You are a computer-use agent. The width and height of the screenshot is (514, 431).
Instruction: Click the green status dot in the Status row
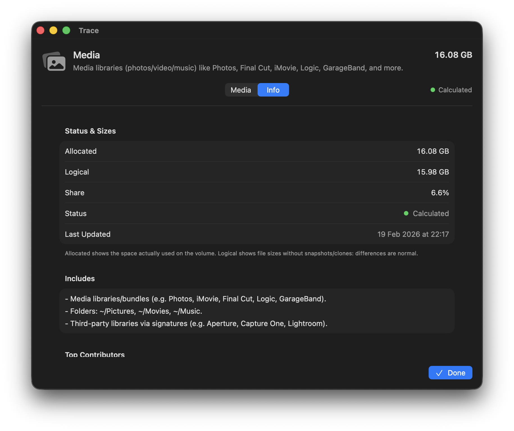406,213
